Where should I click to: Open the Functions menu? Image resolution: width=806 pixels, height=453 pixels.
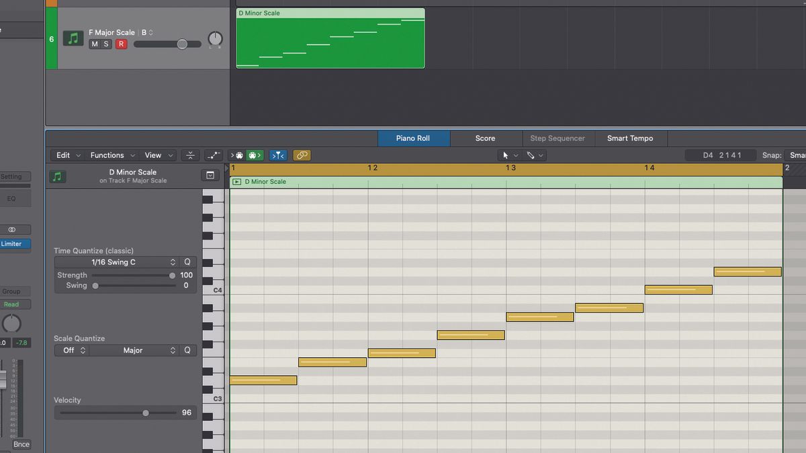107,155
